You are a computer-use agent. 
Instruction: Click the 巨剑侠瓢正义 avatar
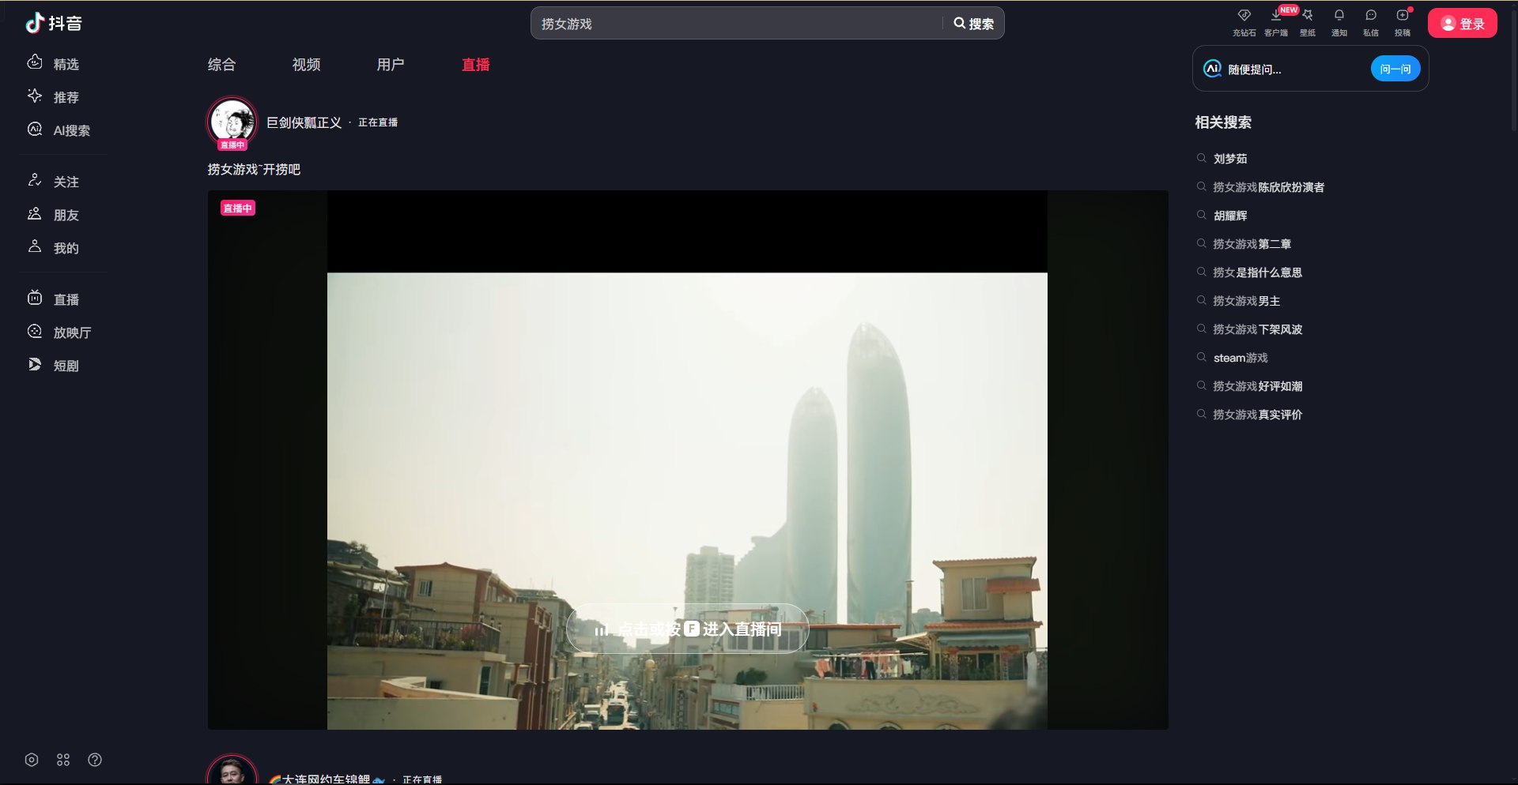(232, 122)
